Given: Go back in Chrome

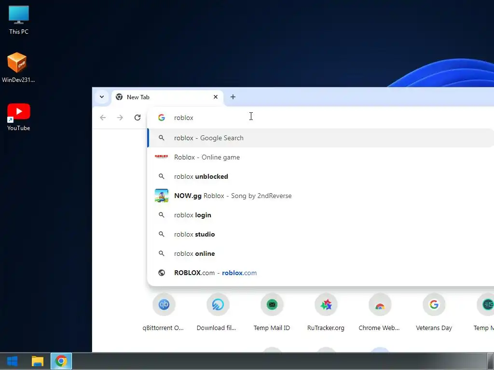Looking at the screenshot, I should coord(103,118).
